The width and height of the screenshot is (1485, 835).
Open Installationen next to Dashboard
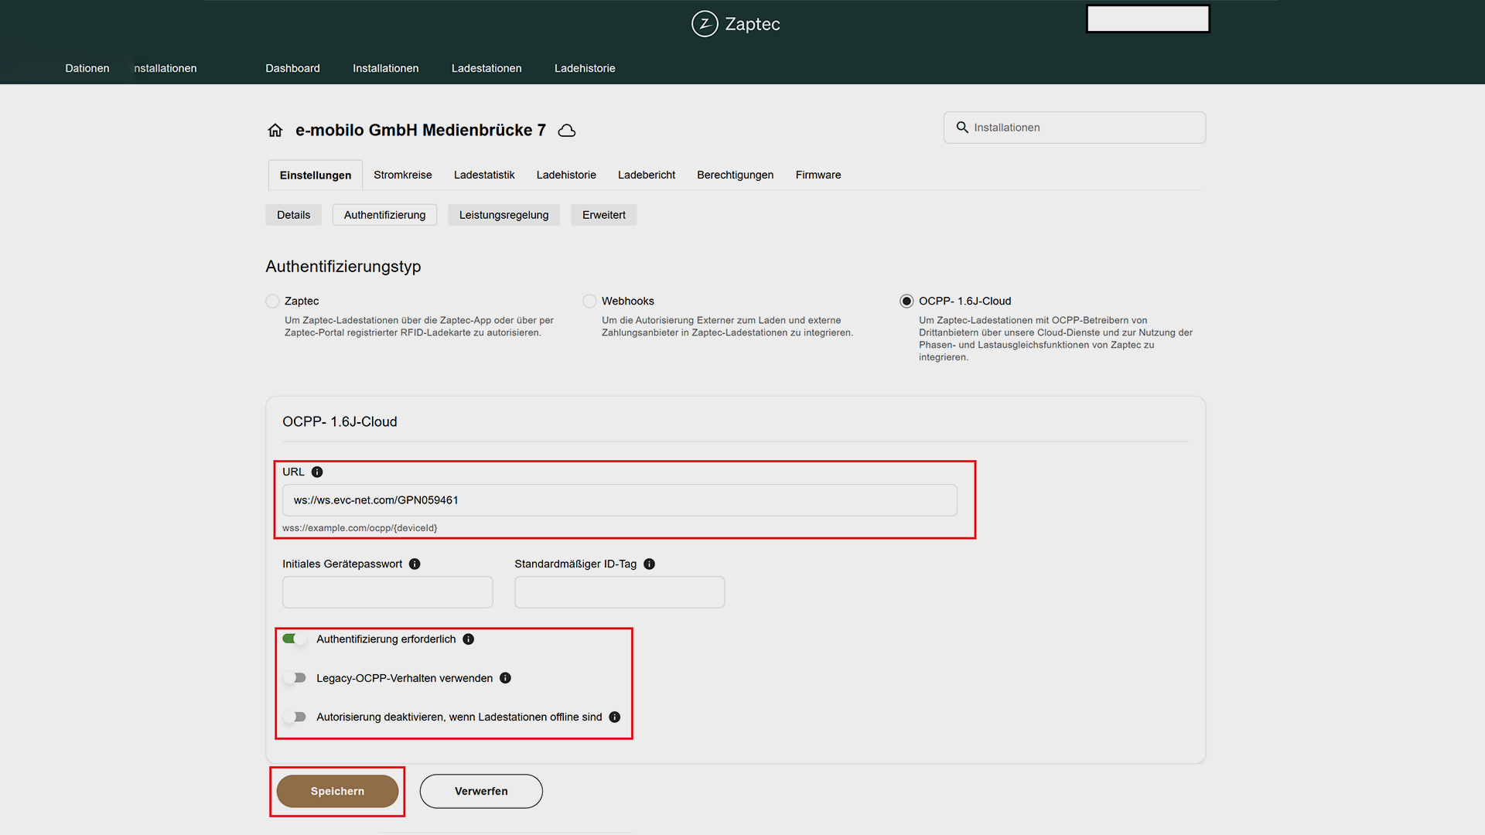tap(386, 68)
